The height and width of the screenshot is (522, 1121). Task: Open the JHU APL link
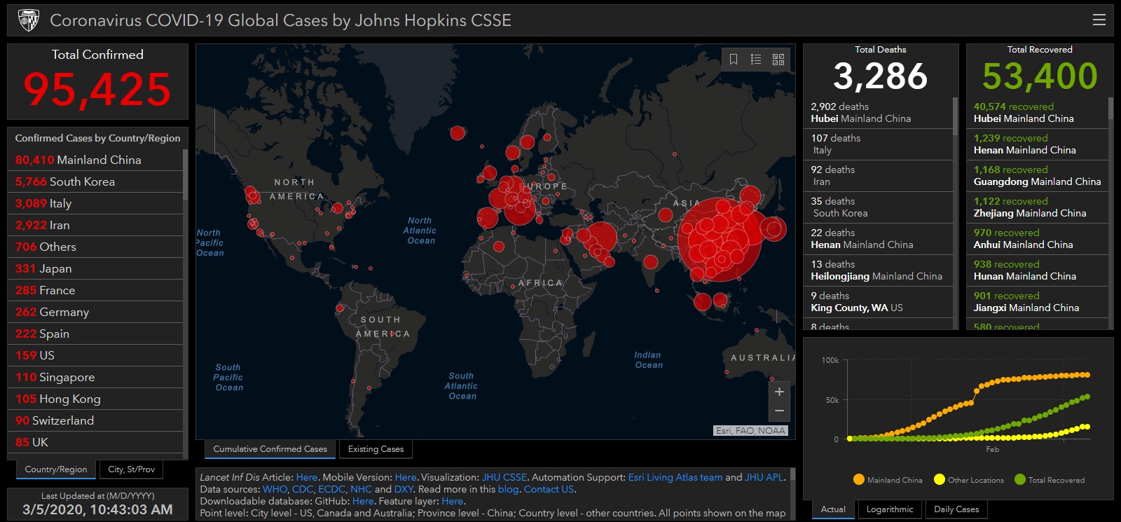tap(764, 477)
